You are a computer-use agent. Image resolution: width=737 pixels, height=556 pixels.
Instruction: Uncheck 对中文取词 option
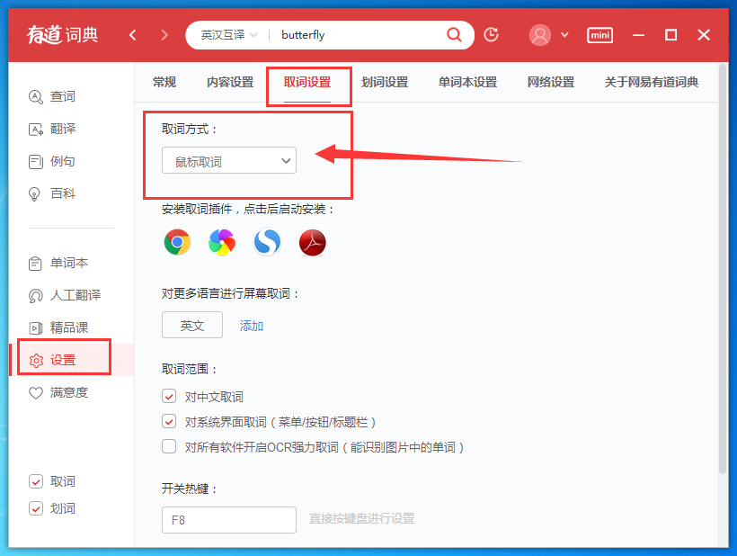point(169,396)
